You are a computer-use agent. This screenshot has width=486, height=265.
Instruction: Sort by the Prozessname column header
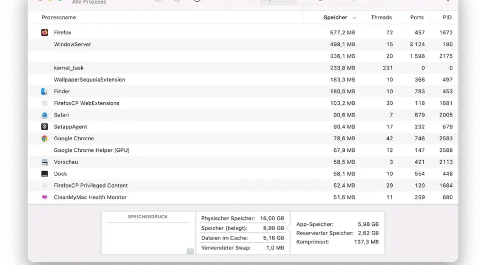point(59,17)
